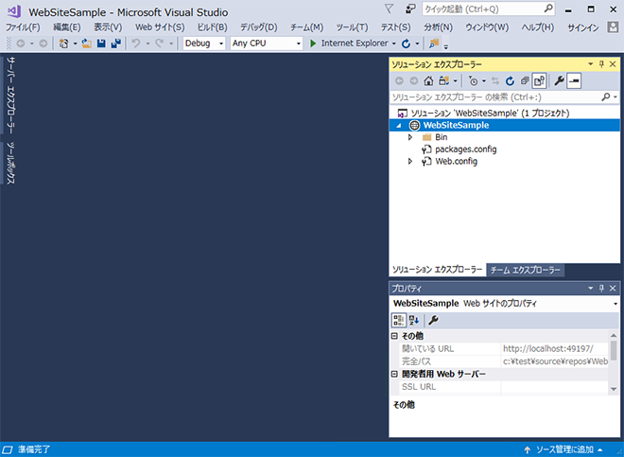Image resolution: width=624 pixels, height=457 pixels.
Task: Open the Properties object selector dropdown
Action: [615, 304]
